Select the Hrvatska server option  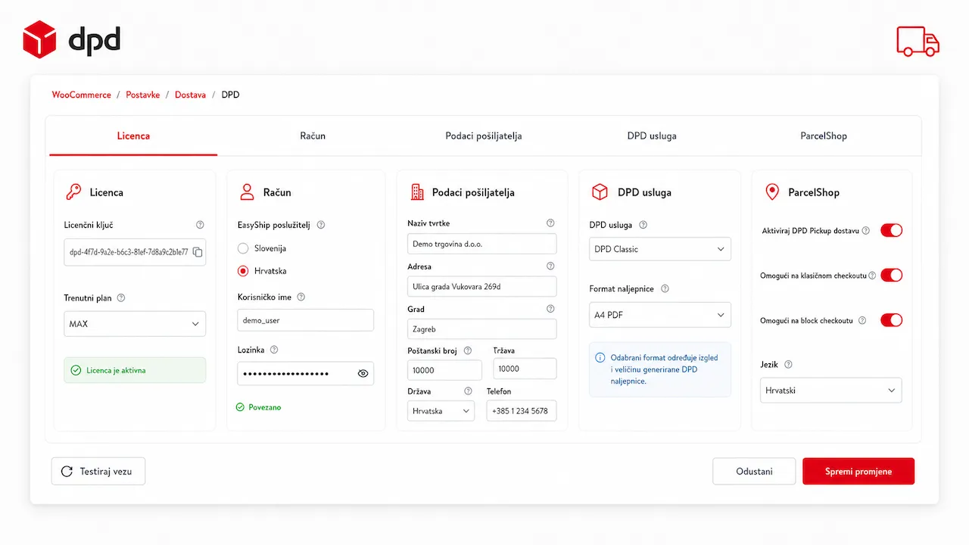pyautogui.click(x=243, y=271)
